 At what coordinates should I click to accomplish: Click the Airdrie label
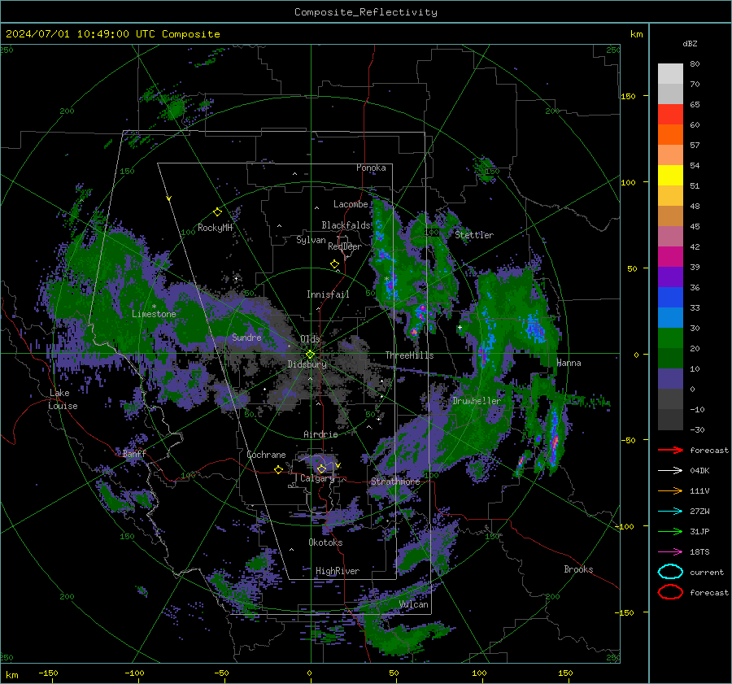(320, 434)
